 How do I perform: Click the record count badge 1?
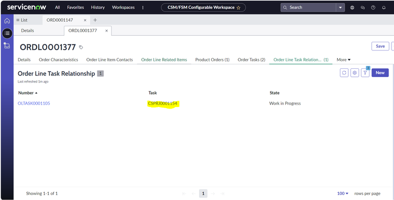click(x=101, y=73)
